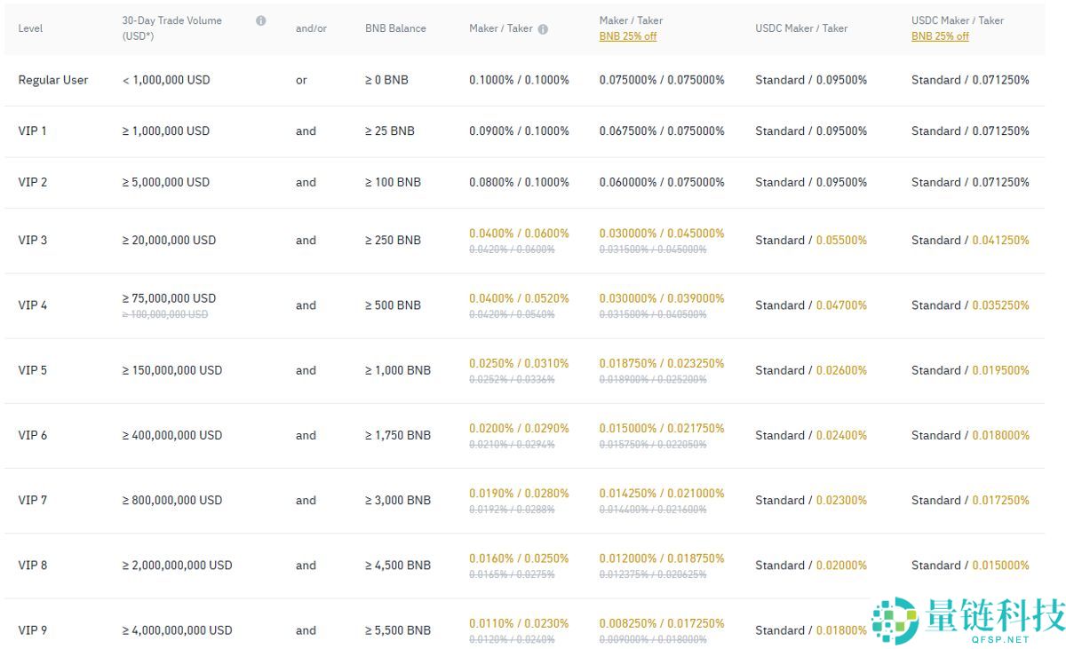Viewport: 1066px width, 649px height.
Task: Click the and/or column header
Action: (311, 28)
